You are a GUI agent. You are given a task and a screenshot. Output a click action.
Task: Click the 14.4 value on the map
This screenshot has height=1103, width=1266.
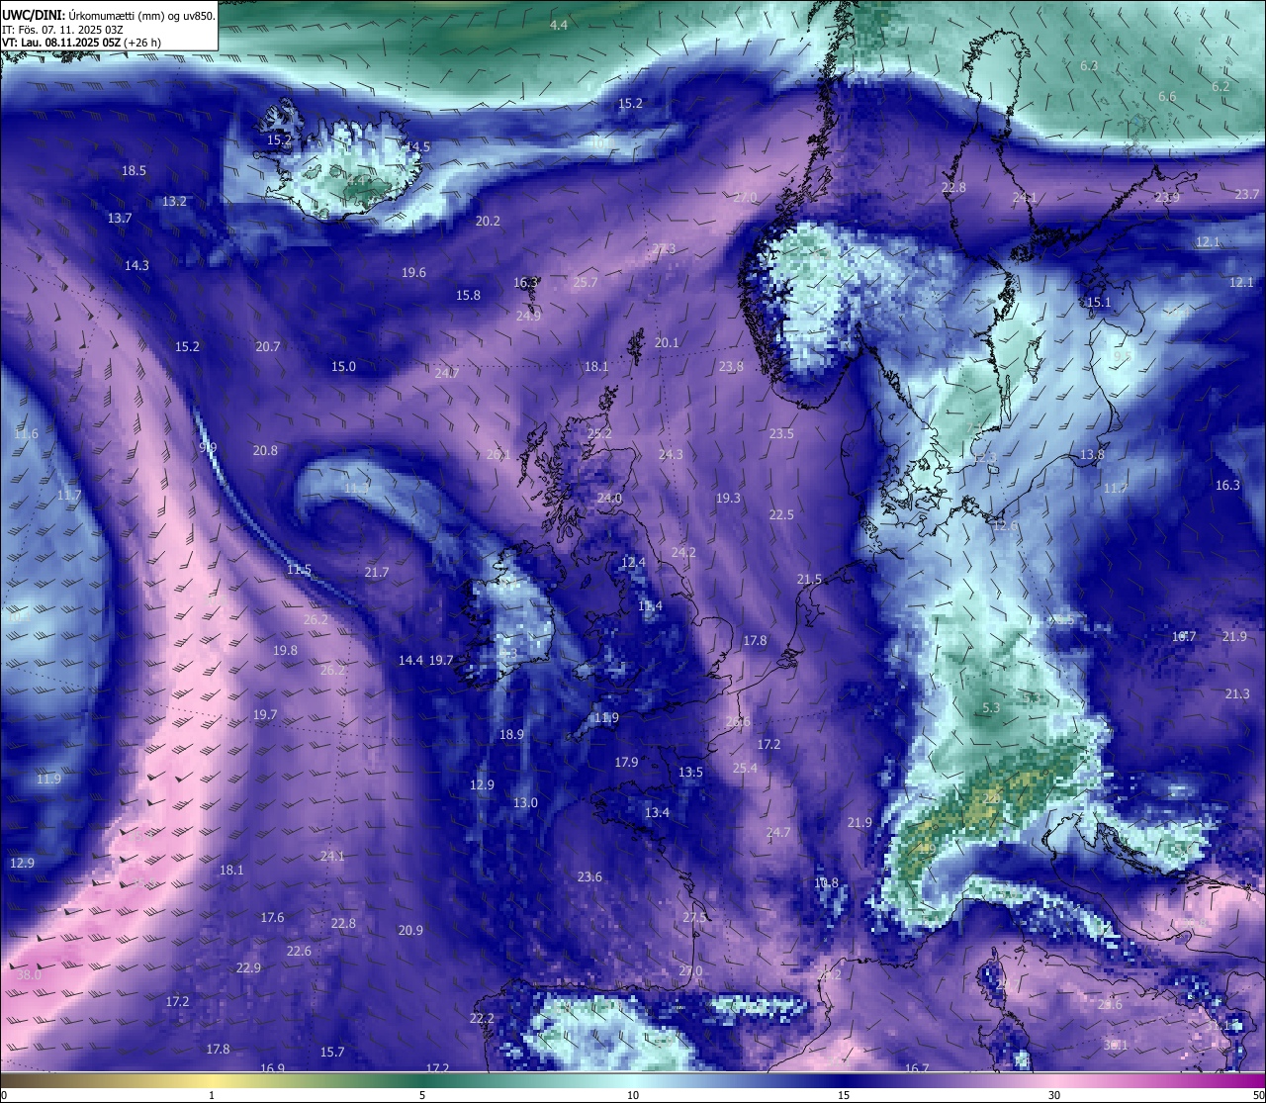point(410,660)
